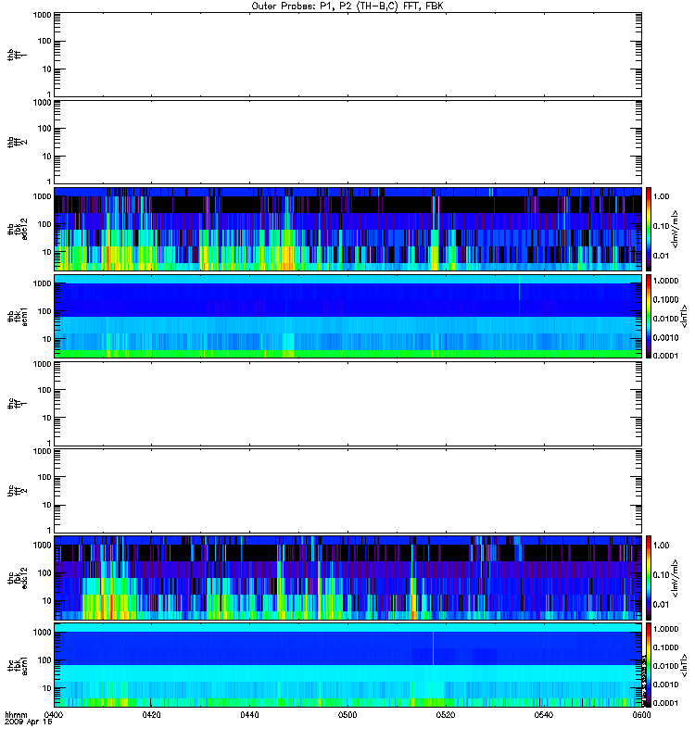Image resolution: width=695 pixels, height=741 pixels.
Task: Click '0.01' on the thc edc12 color bar
Action: tap(661, 605)
